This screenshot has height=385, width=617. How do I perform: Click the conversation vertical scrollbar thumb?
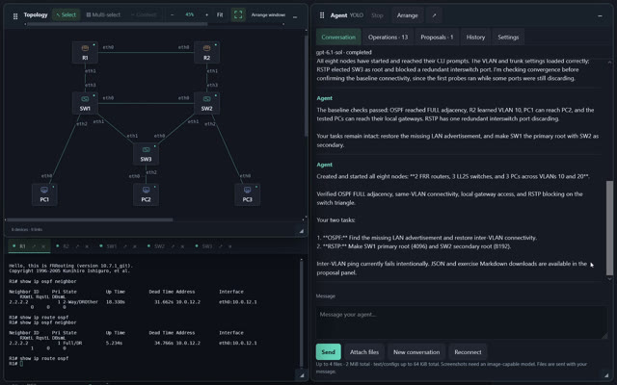[609, 228]
